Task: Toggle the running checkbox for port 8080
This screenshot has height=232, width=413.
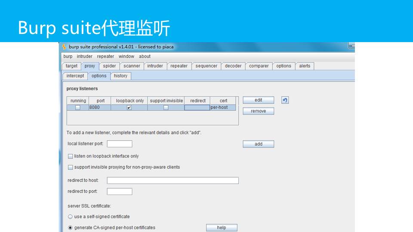Action: (x=78, y=108)
